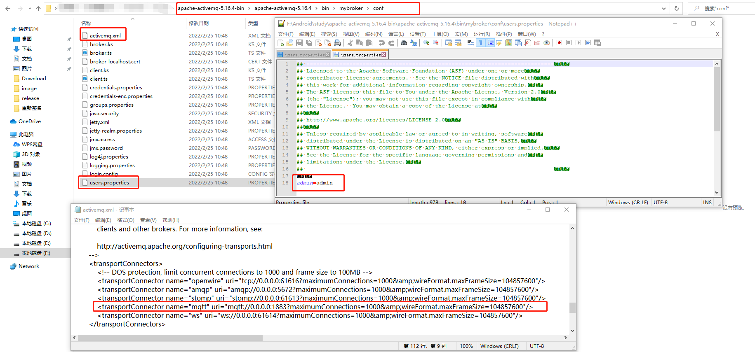The width and height of the screenshot is (755, 352).
Task: Click the 修改日期 column header
Action: (199, 23)
